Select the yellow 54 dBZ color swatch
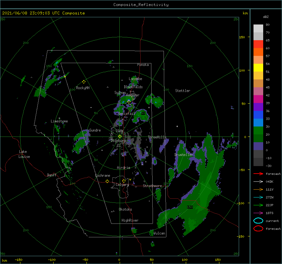The image size is (282, 264). pos(258,67)
